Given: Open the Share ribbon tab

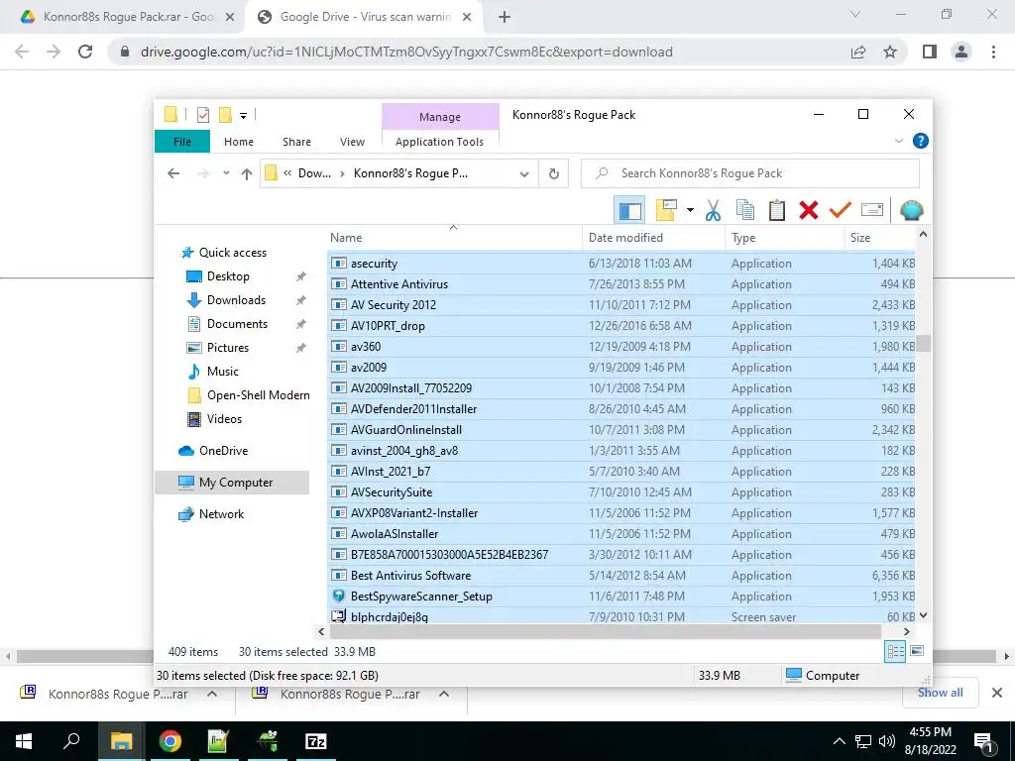Looking at the screenshot, I should (296, 141).
